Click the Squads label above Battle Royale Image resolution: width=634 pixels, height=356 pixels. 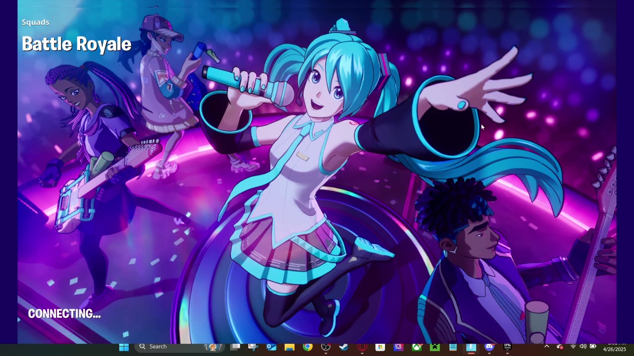click(x=36, y=22)
